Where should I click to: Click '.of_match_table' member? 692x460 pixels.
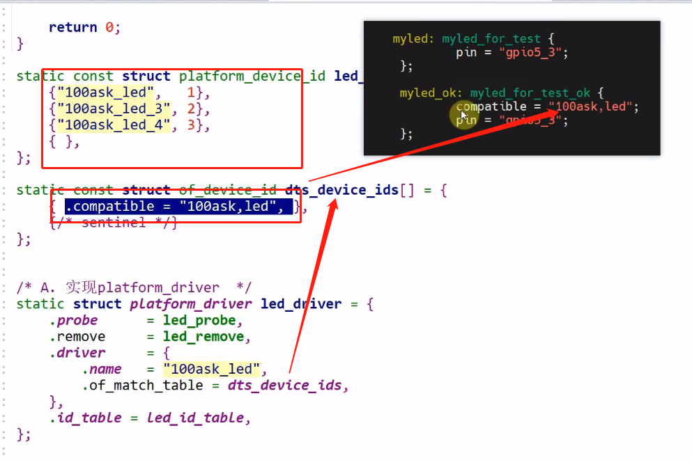[x=142, y=386]
